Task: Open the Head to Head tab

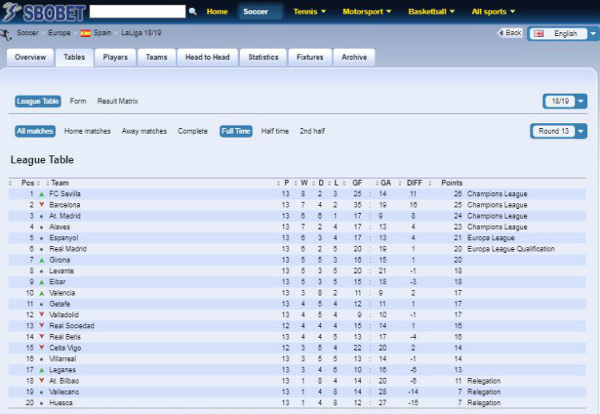Action: [207, 58]
